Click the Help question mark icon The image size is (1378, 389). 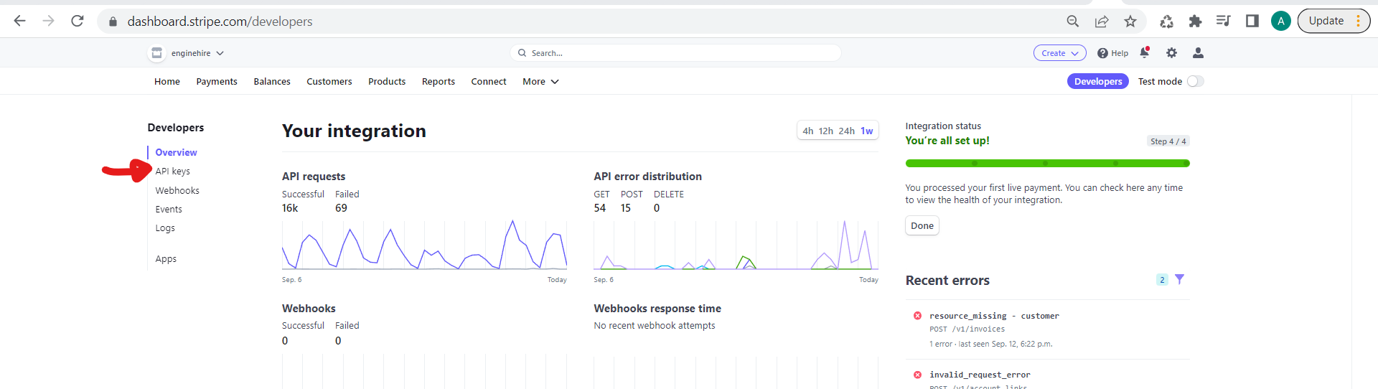pos(1102,53)
